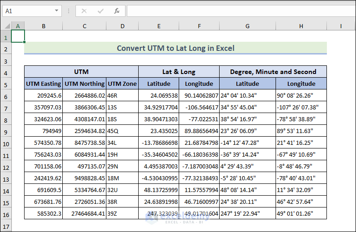Click the Degree, Minute and Second header

pyautogui.click(x=273, y=72)
